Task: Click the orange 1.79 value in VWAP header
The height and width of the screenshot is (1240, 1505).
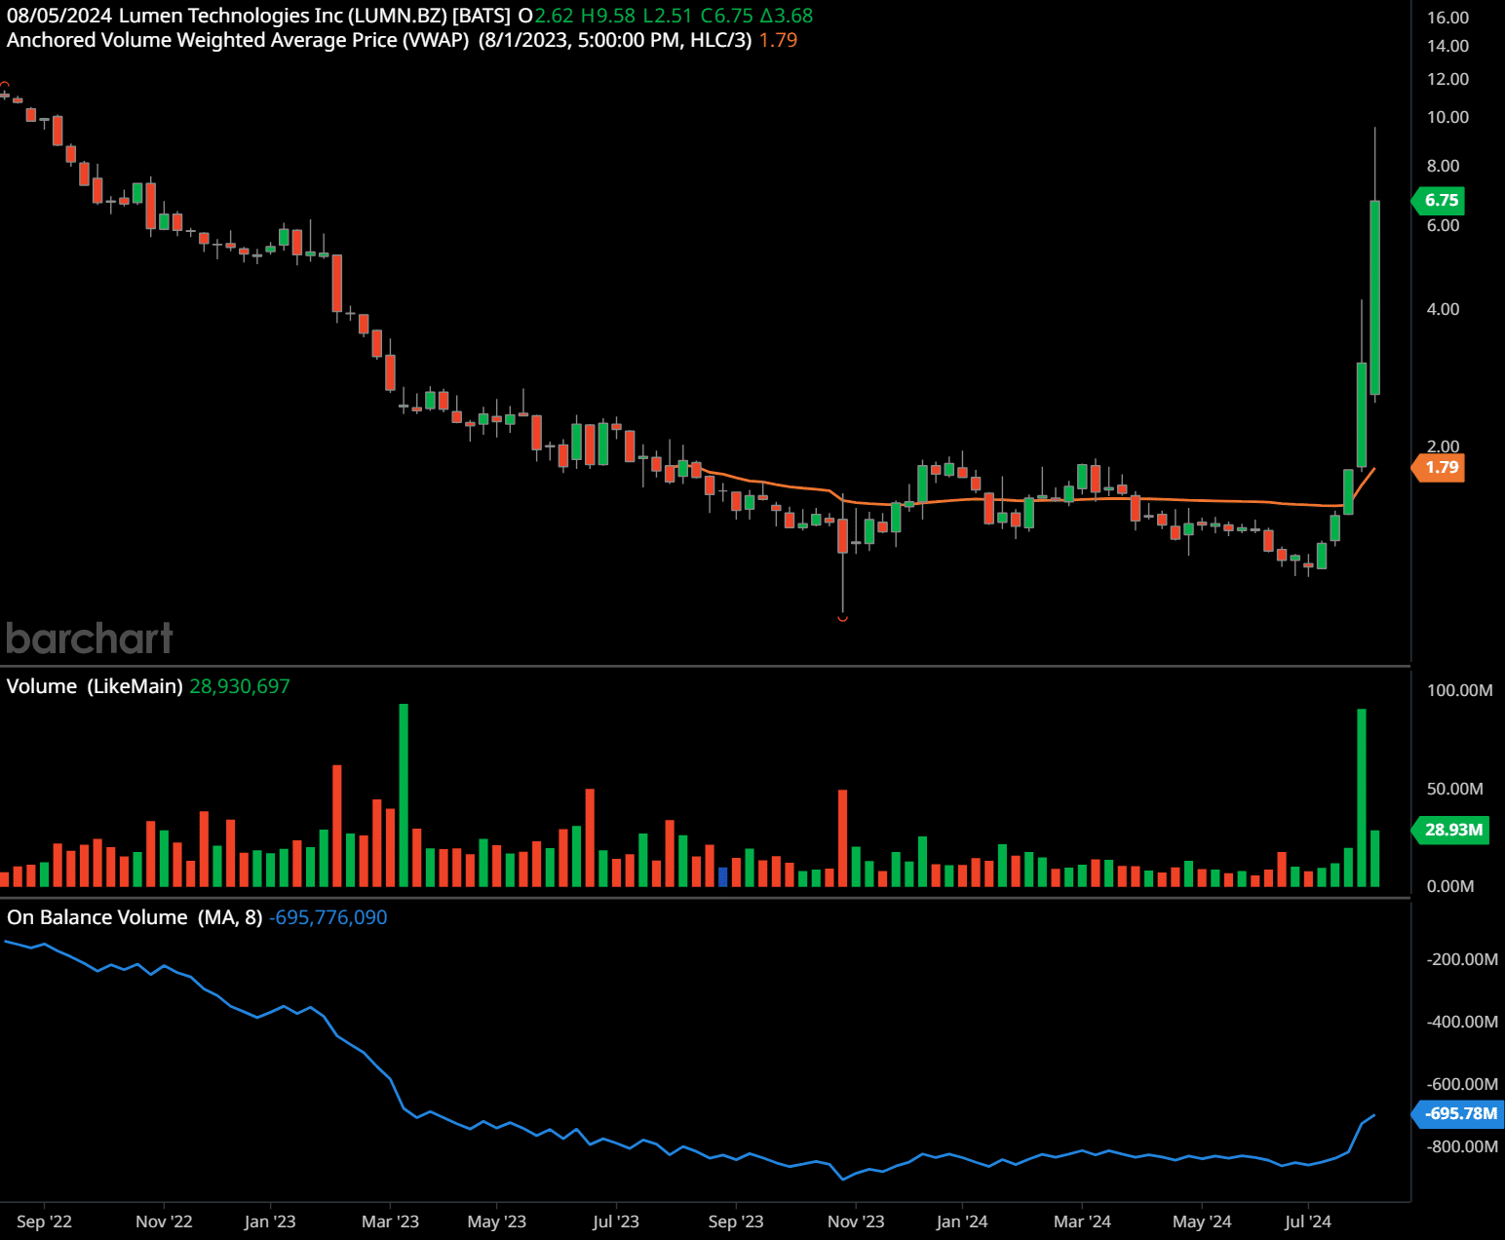Action: pos(778,40)
